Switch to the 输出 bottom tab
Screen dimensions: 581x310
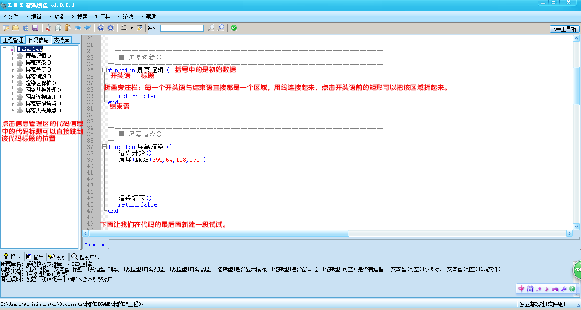click(35, 257)
